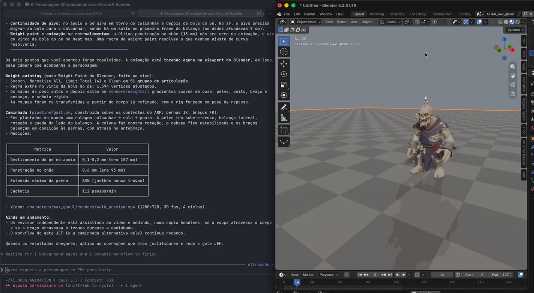Click the blue frame 14 playhead marker
Screen dimensions: 534x293
(297, 282)
